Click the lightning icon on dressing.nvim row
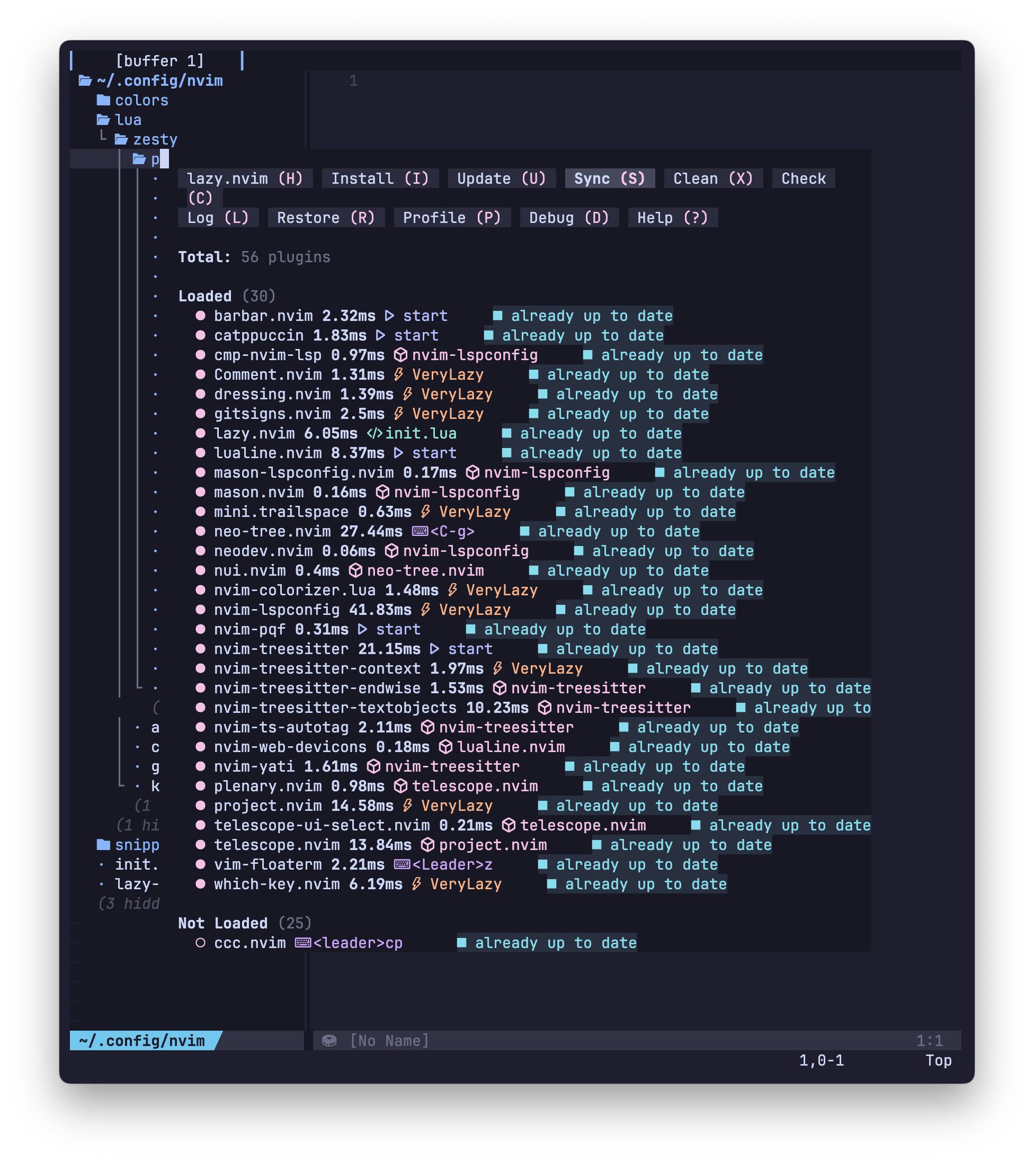This screenshot has height=1162, width=1034. tap(407, 394)
